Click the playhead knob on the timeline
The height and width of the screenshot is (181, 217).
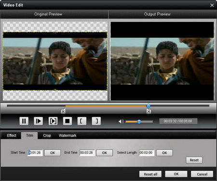[x=149, y=106]
